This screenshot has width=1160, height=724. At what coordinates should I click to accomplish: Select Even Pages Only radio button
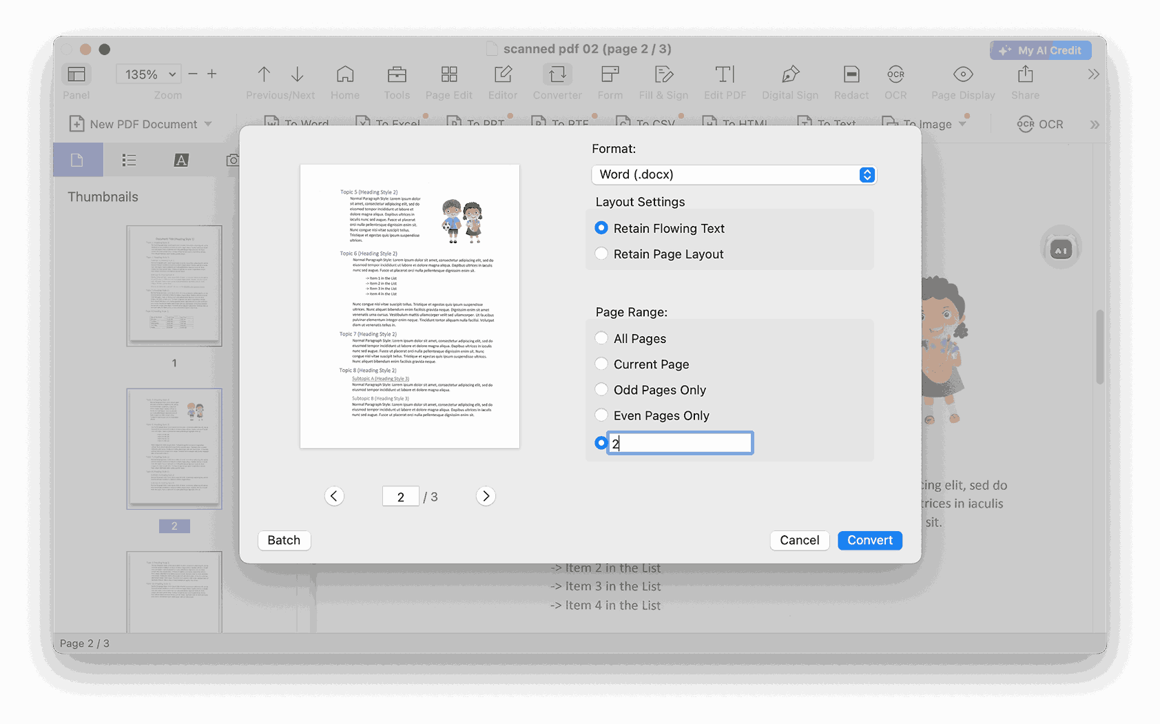coord(601,415)
